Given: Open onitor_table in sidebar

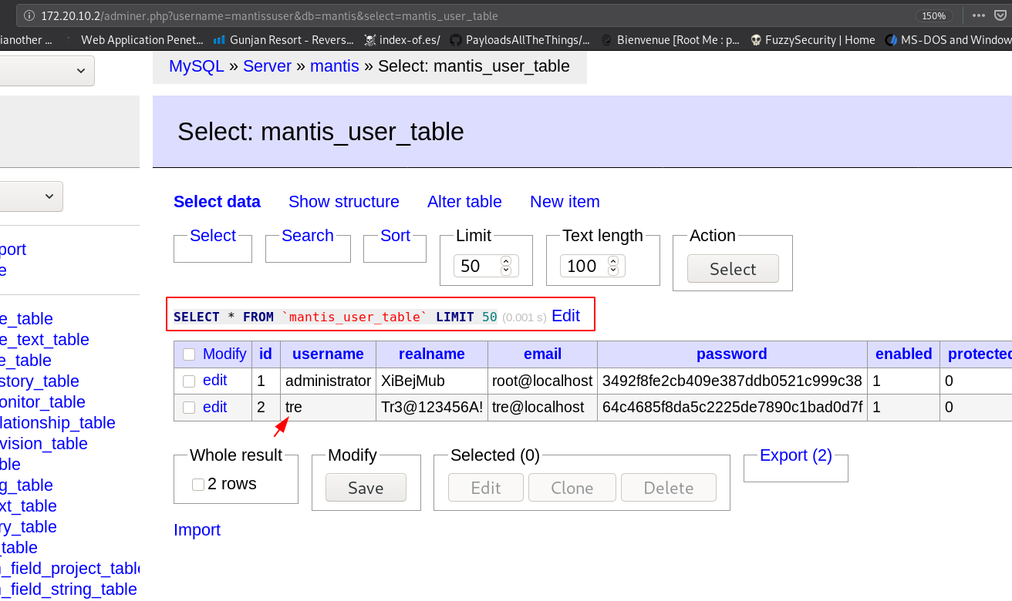Looking at the screenshot, I should (x=42, y=402).
